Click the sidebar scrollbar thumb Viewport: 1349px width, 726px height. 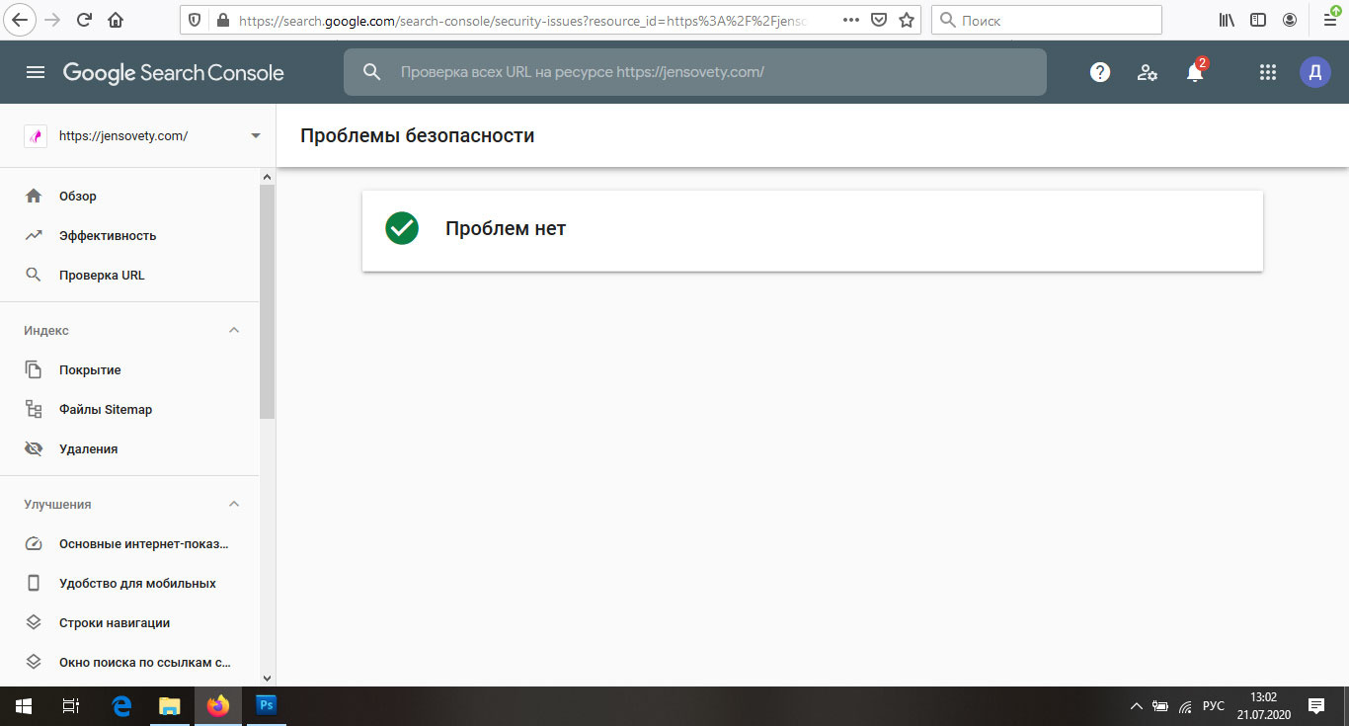click(267, 301)
